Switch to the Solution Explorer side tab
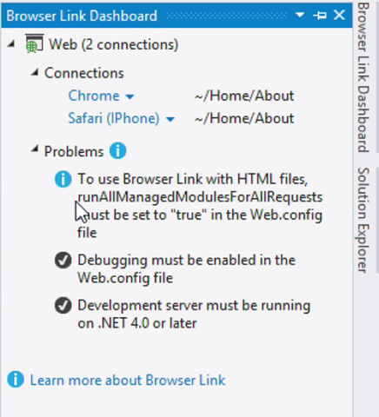Screen dimensions: 379x417 pyautogui.click(x=362, y=220)
